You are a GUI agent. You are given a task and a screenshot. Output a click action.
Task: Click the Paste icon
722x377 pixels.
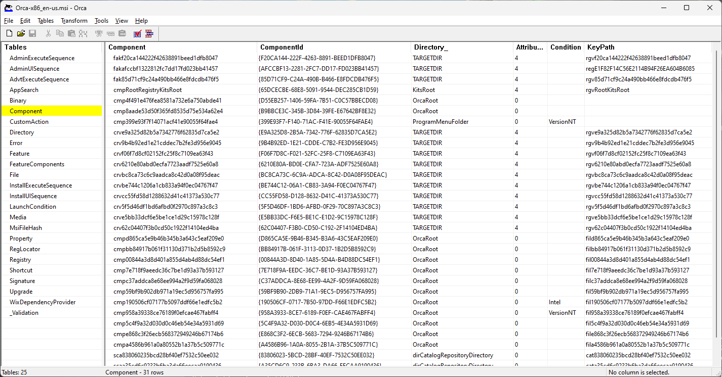(71, 33)
